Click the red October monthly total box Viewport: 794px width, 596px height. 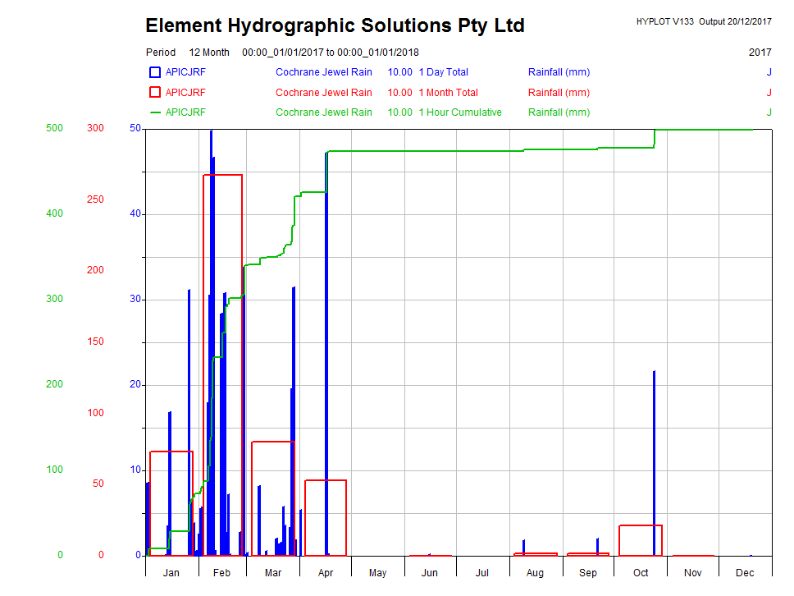pos(641,526)
